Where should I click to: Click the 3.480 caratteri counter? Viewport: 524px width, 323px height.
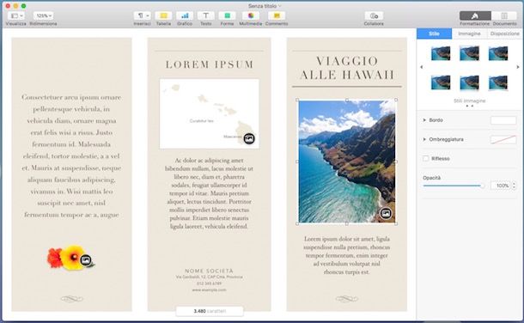click(210, 311)
